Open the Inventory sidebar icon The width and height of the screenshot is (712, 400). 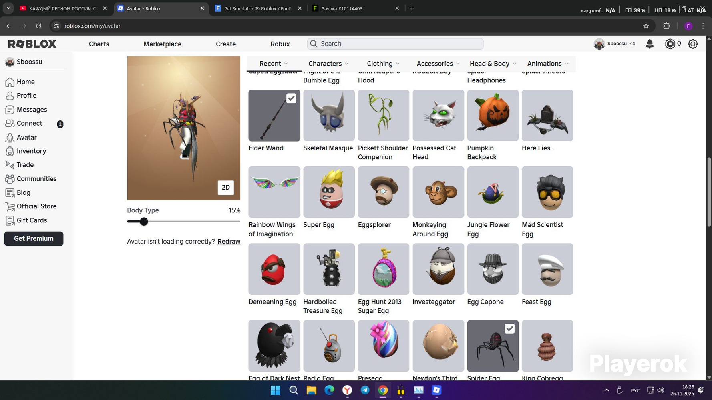coord(10,151)
